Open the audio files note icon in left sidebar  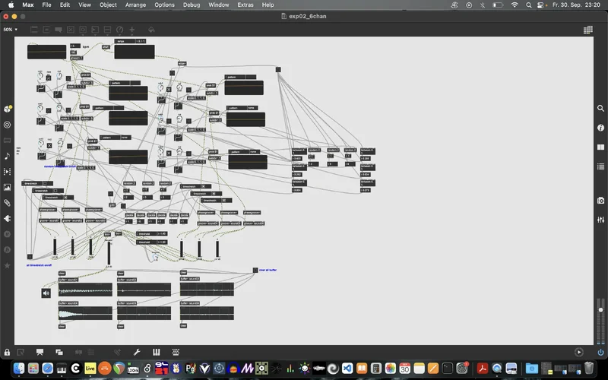[7, 156]
